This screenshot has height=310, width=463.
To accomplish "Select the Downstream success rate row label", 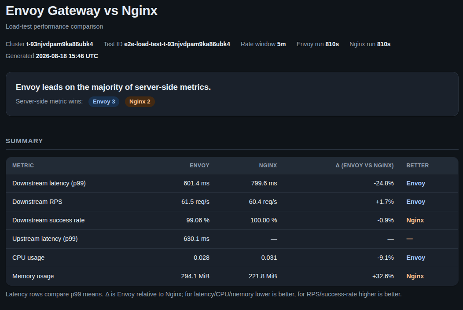I will pyautogui.click(x=48, y=221).
